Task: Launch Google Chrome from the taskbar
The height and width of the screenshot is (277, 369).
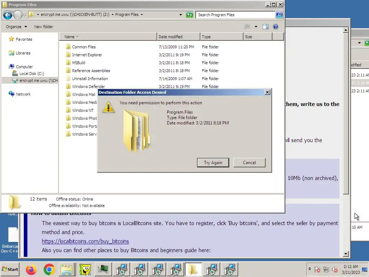Action: pyautogui.click(x=49, y=269)
